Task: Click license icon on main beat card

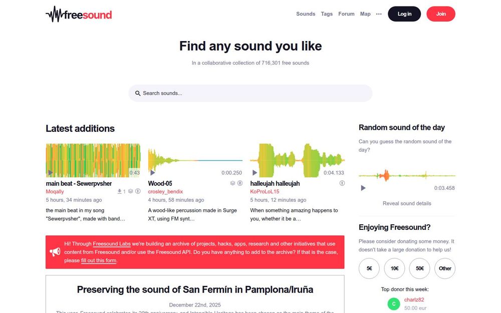Action: 138,191
